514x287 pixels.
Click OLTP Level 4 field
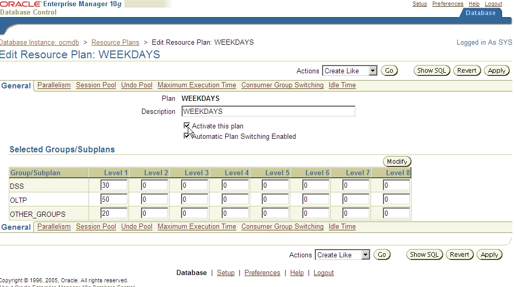235,199
